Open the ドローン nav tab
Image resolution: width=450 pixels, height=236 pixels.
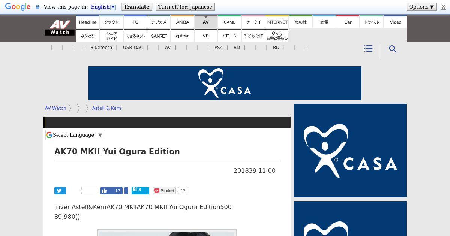click(229, 36)
